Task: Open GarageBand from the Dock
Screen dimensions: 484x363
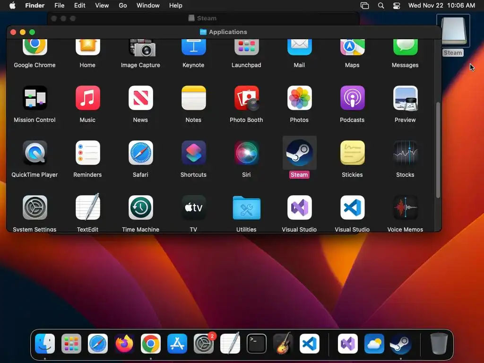Action: (x=283, y=343)
